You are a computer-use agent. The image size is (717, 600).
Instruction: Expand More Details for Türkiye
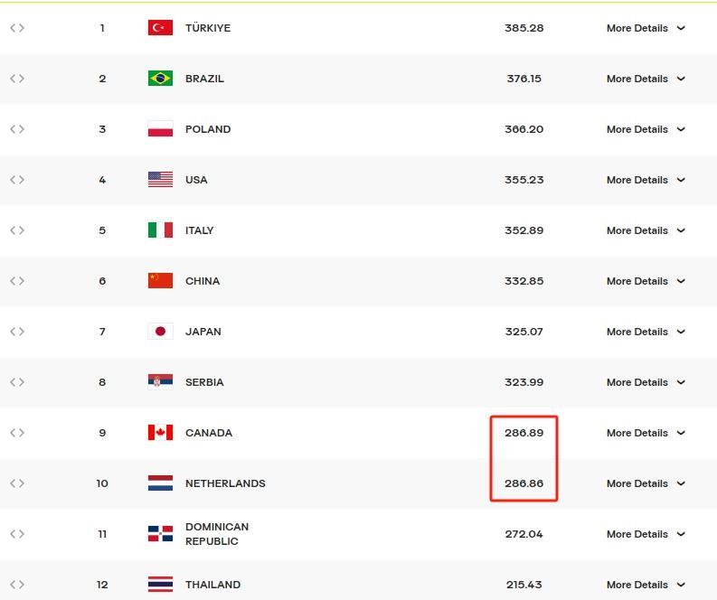point(646,28)
